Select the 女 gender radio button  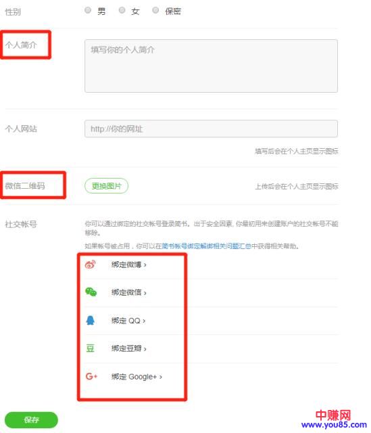[122, 10]
